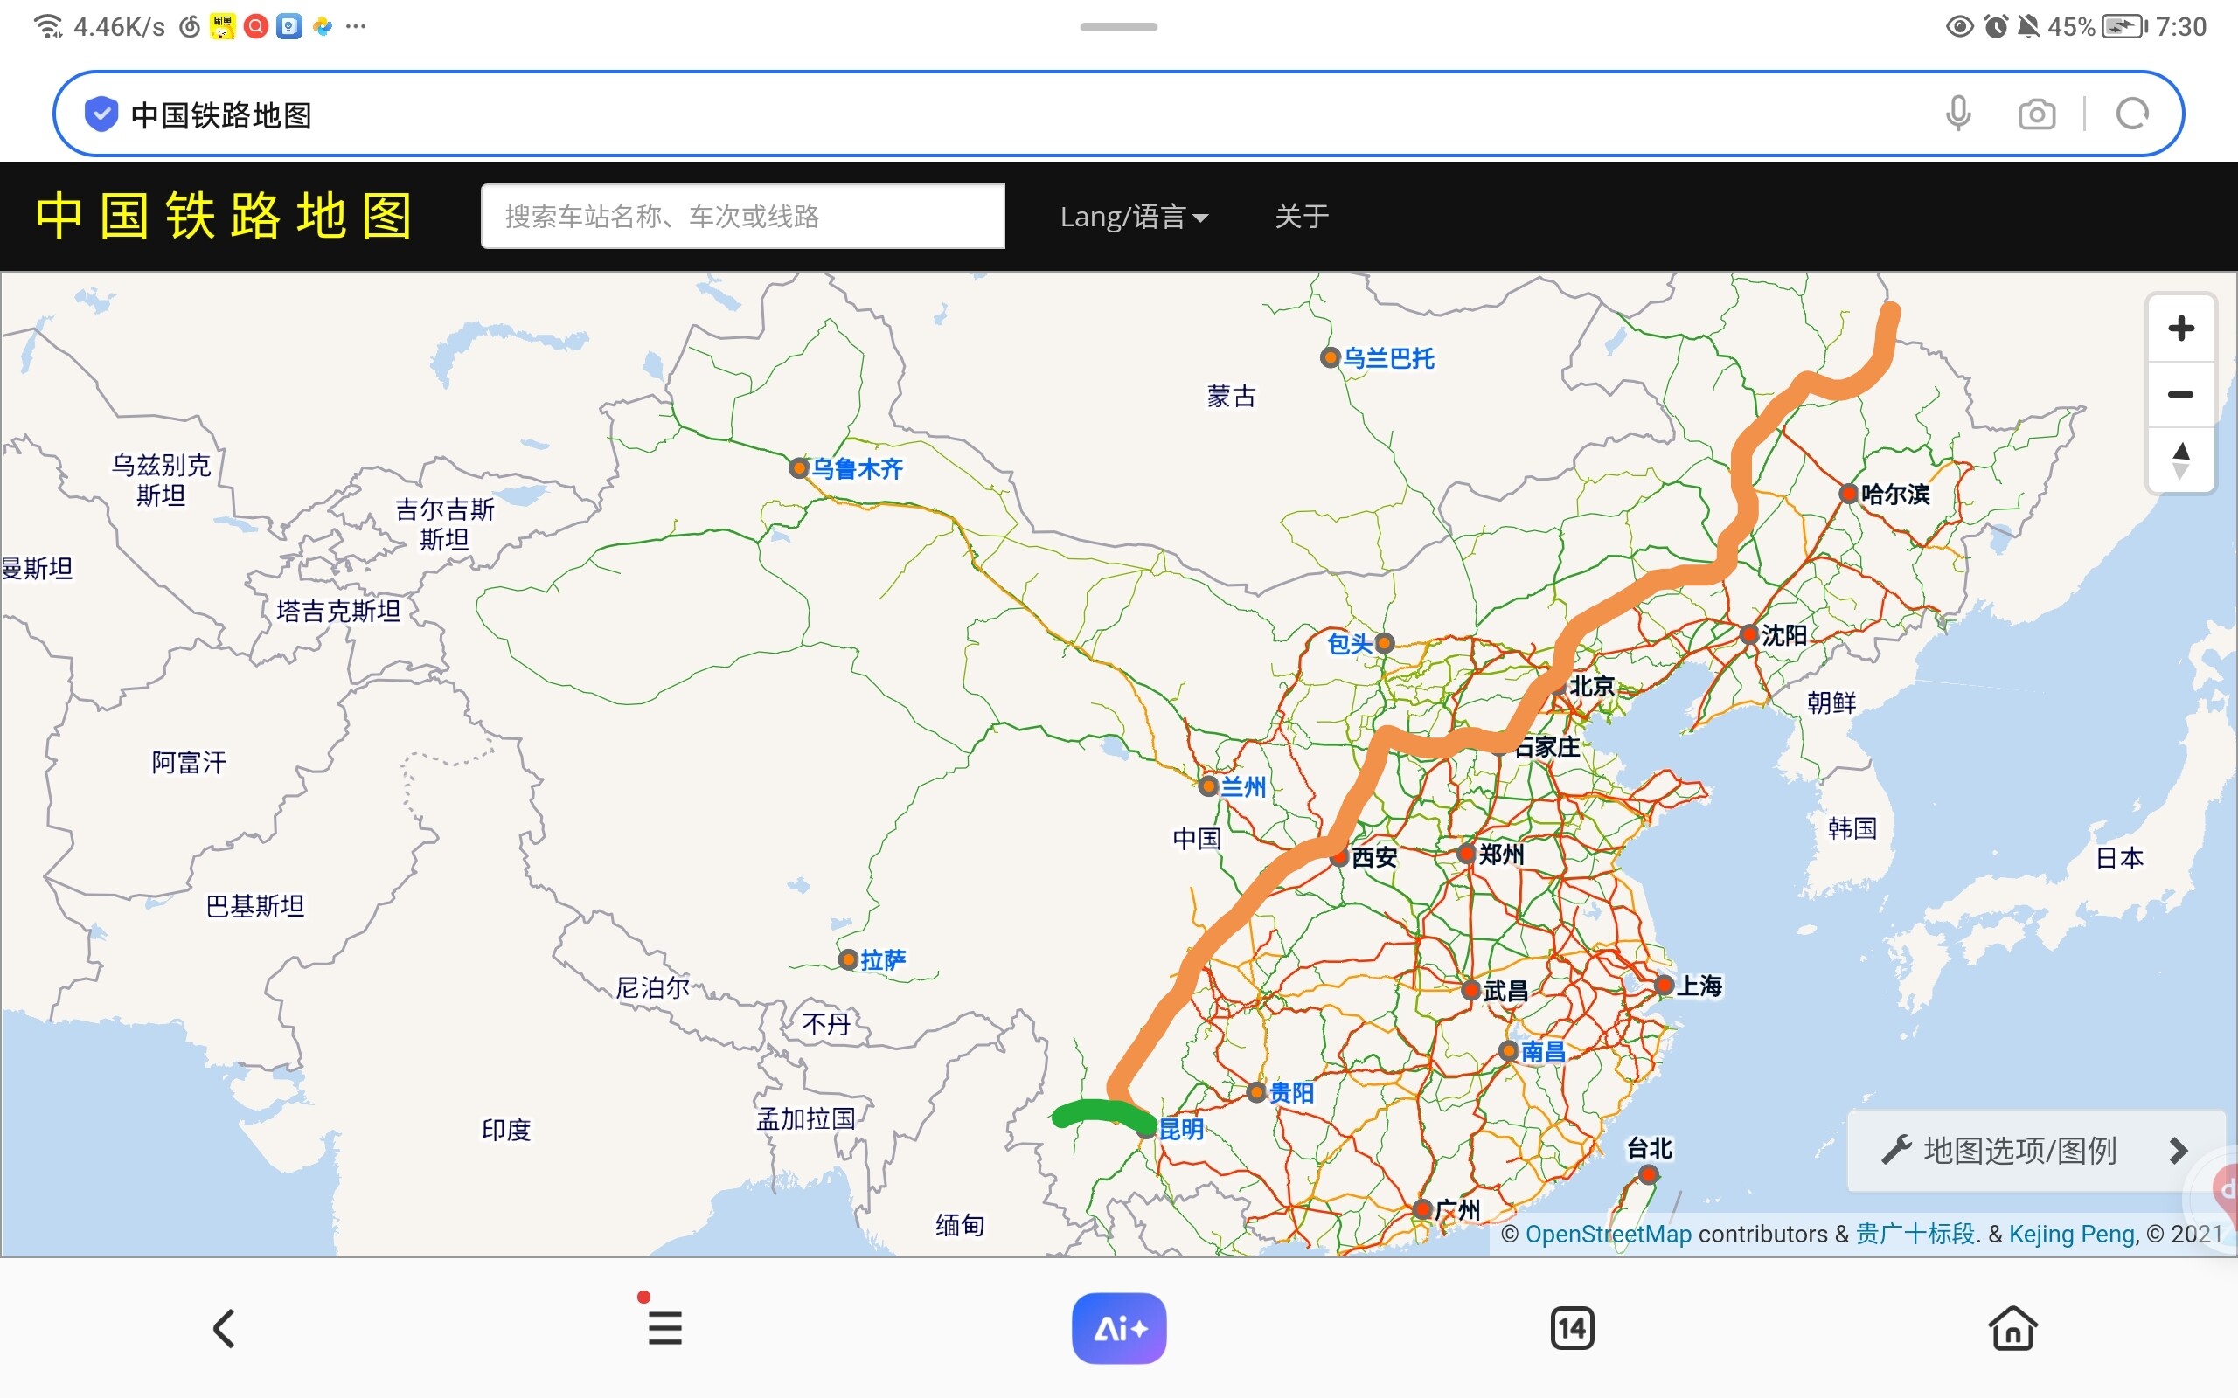Expand Lang/语言 language dropdown
2238x1398 pixels.
click(x=1134, y=217)
